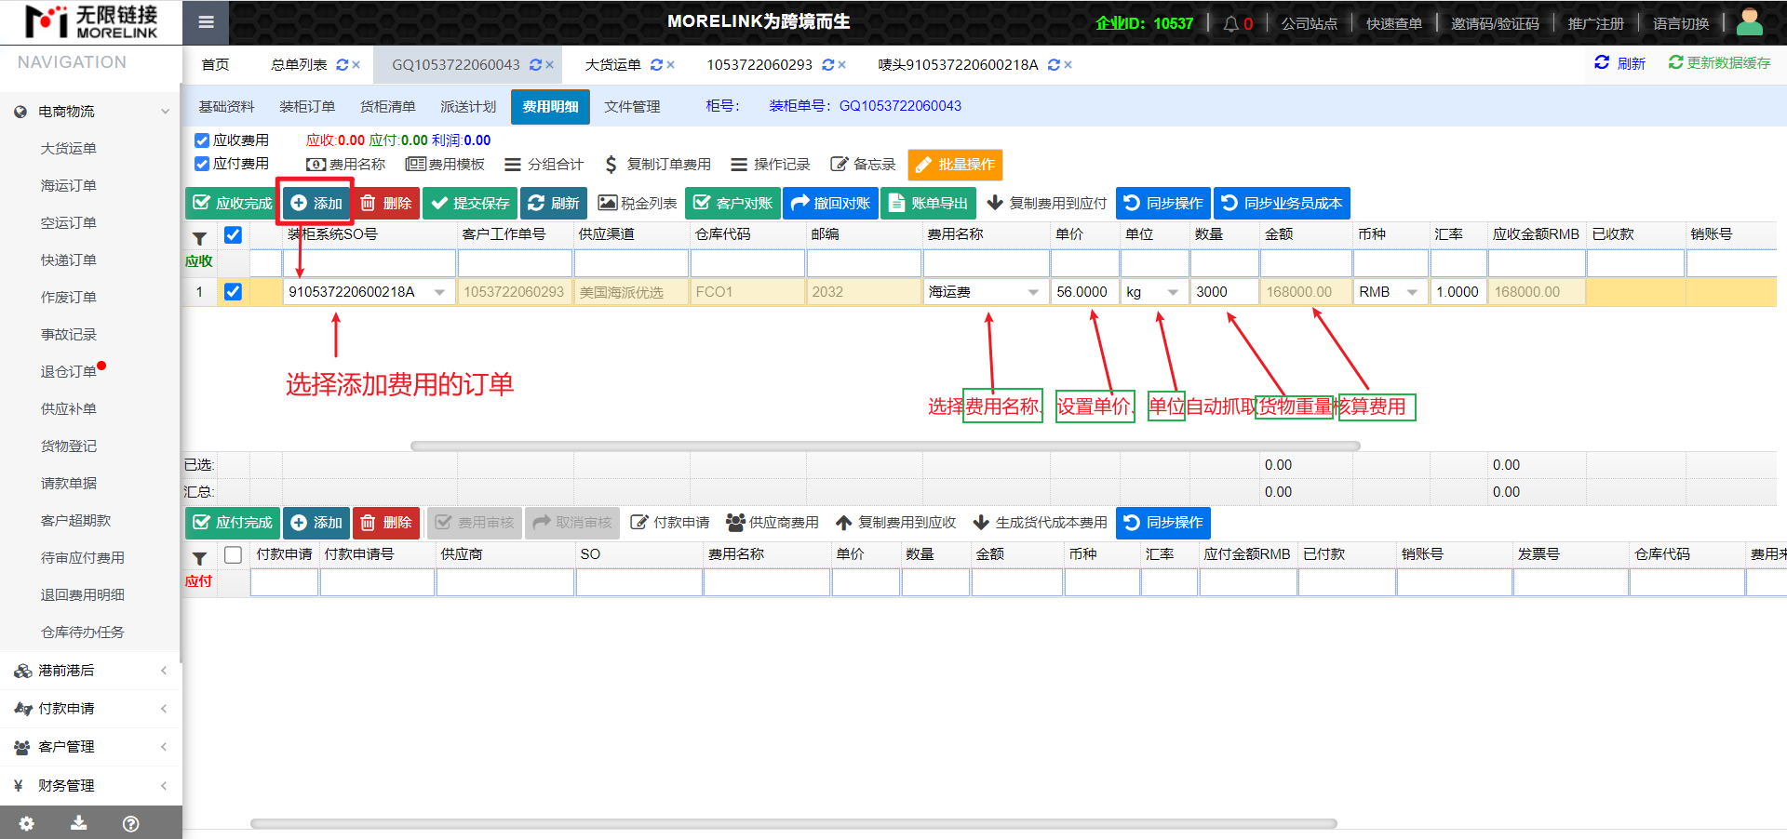Click the receivable grid horizontal scrollbar
This screenshot has width=1787, height=839.
[x=885, y=446]
